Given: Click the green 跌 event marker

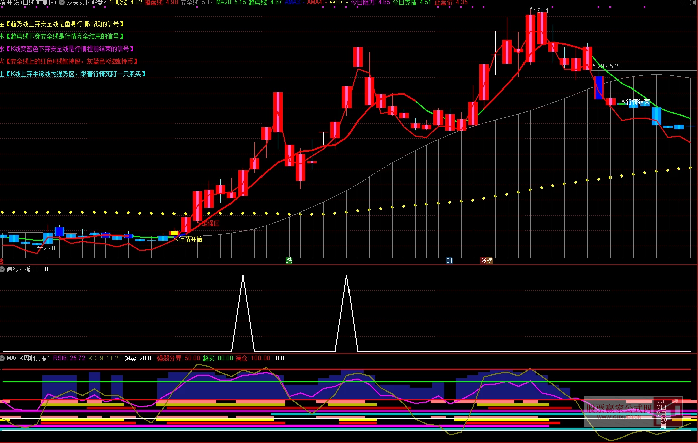Looking at the screenshot, I should point(289,260).
